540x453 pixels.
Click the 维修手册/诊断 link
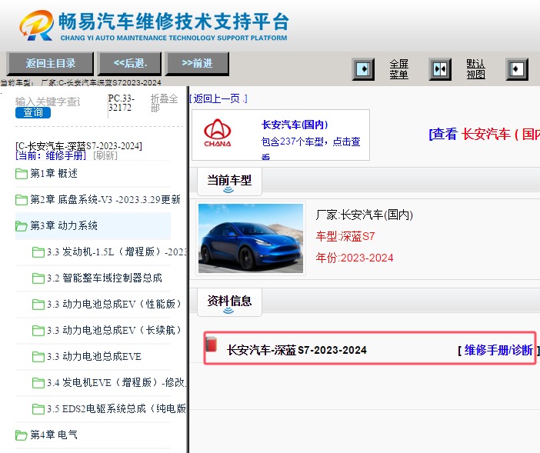[498, 350]
